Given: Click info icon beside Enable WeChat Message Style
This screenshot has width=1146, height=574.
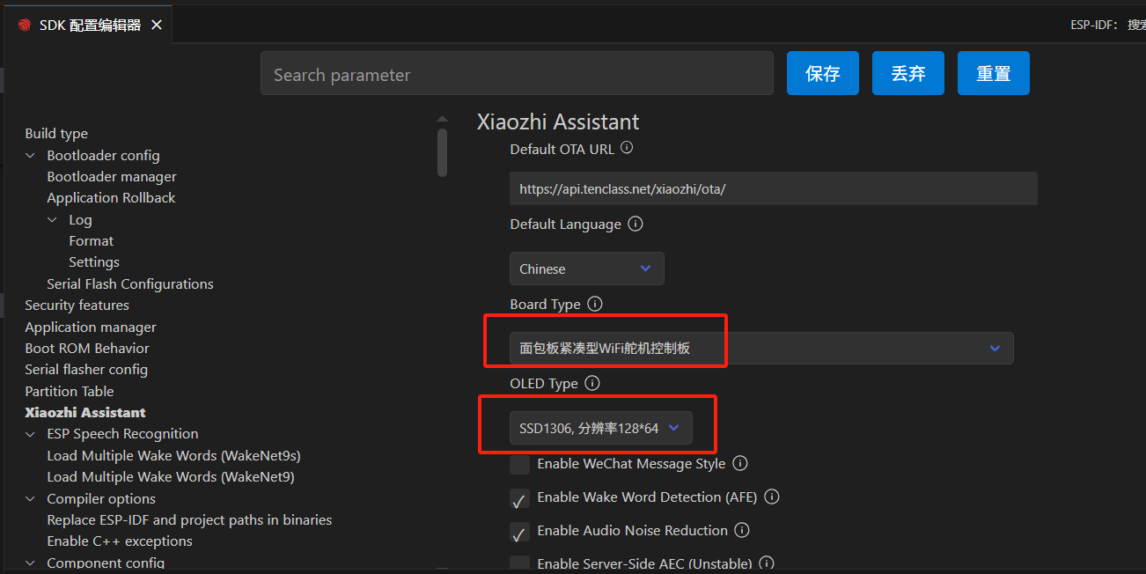Looking at the screenshot, I should 740,463.
